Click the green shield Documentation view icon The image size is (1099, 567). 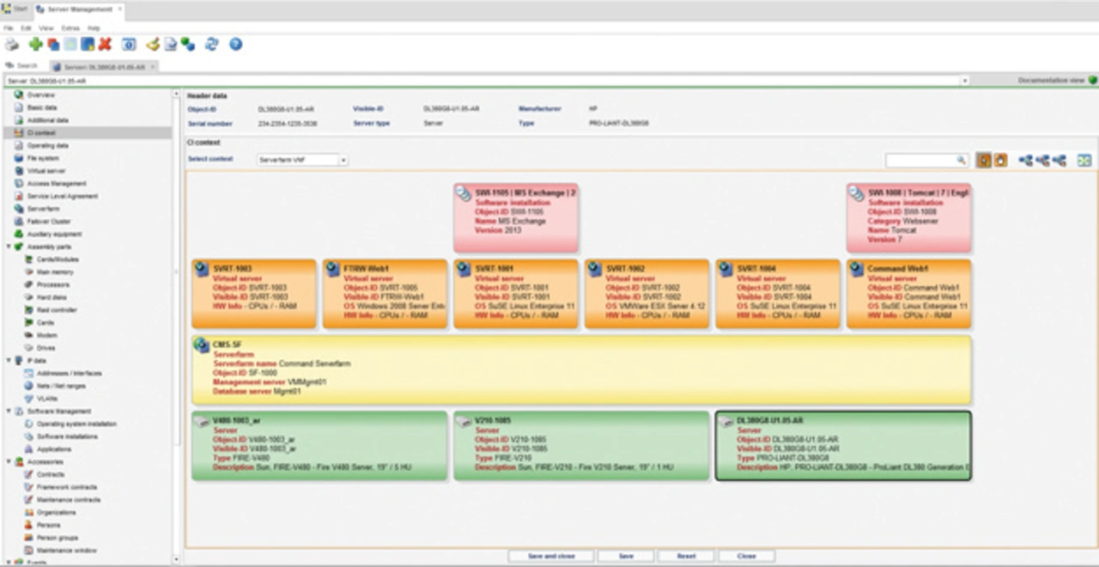(1092, 80)
